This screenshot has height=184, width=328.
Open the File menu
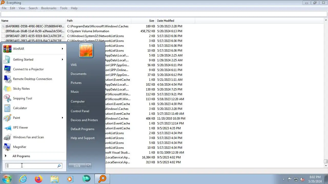pyautogui.click(x=4, y=8)
